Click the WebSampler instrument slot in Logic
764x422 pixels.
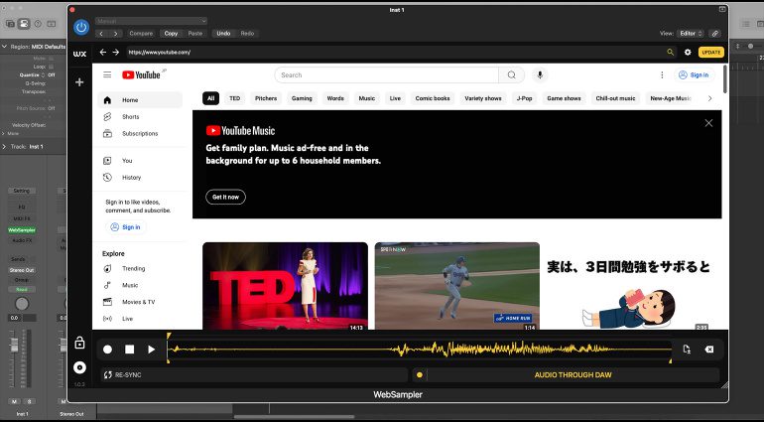click(22, 229)
